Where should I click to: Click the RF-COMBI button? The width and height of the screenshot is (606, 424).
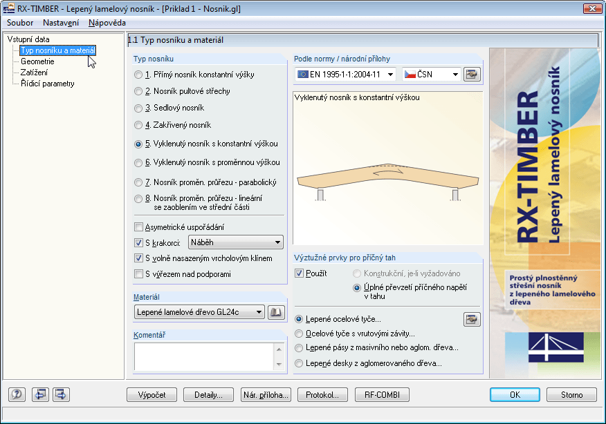[382, 395]
